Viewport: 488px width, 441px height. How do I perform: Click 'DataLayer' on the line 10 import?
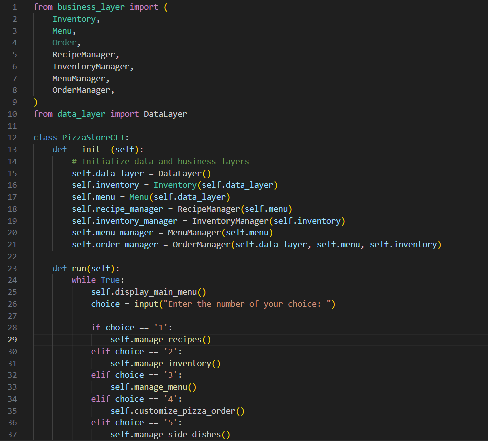point(165,114)
